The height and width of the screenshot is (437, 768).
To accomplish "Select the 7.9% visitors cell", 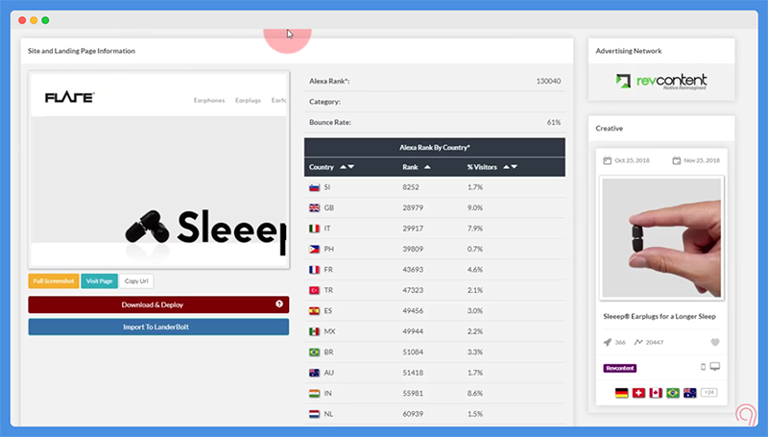I will 475,229.
